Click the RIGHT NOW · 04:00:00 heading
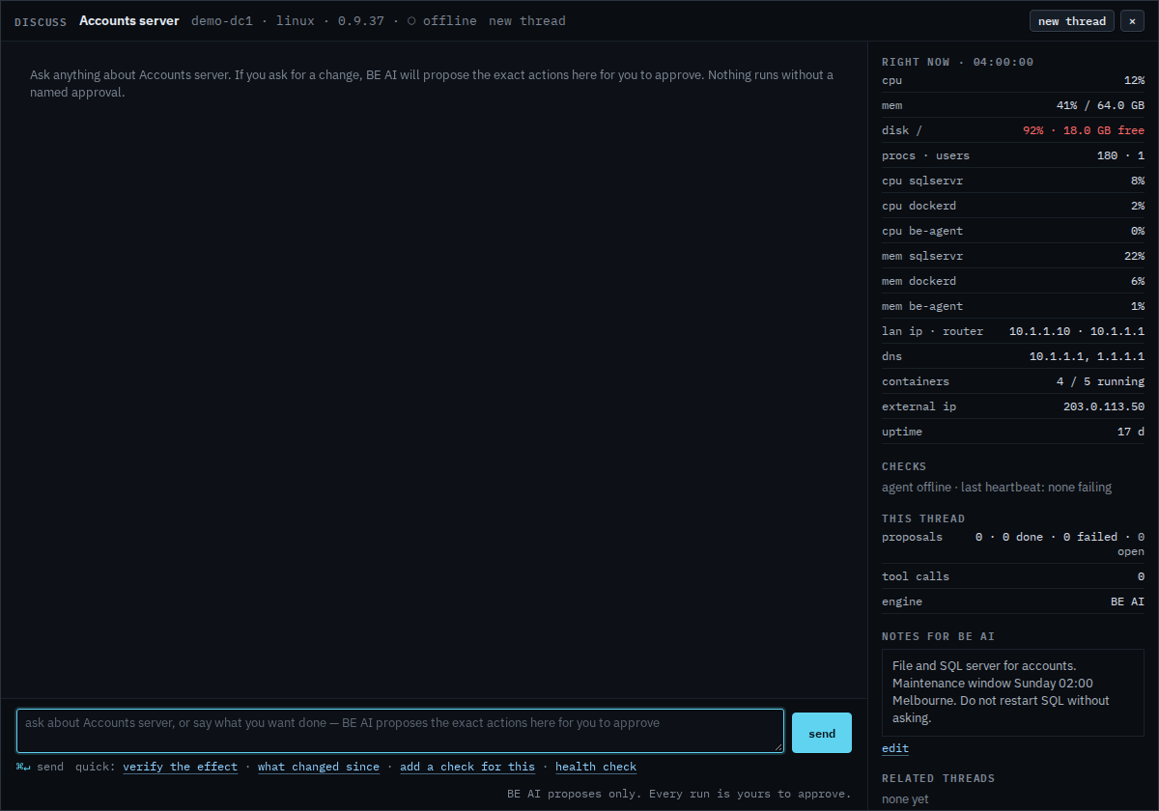1159x811 pixels. coord(957,62)
